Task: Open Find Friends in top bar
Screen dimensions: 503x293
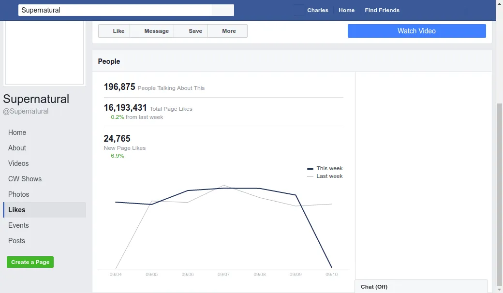Action: [382, 10]
